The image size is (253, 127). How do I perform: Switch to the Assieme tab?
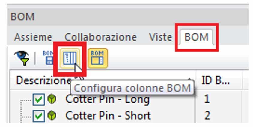tap(33, 37)
